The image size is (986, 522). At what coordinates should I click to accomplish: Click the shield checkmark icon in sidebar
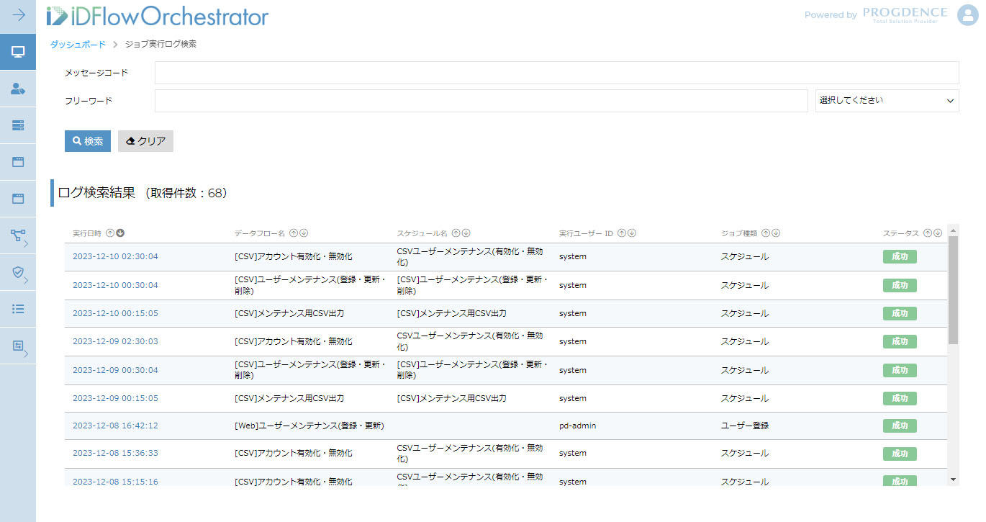coord(18,272)
